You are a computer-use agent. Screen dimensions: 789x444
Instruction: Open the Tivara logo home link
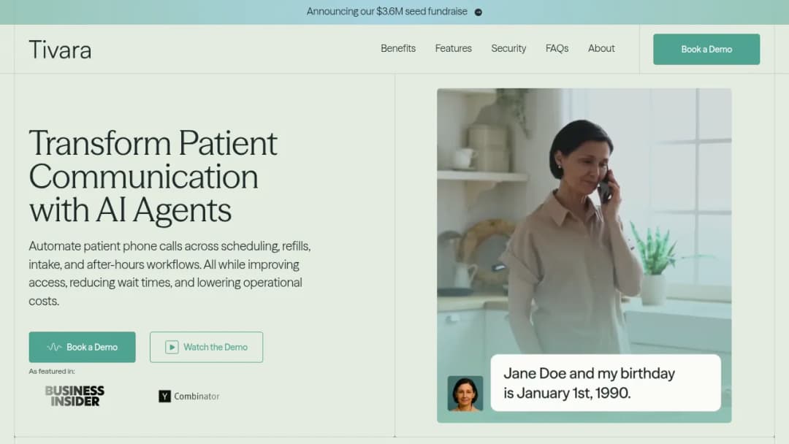[61, 50]
